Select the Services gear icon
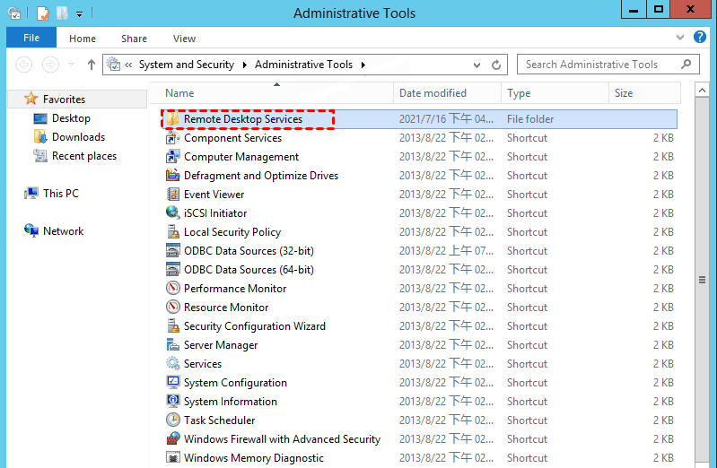717x468 pixels. pos(173,364)
